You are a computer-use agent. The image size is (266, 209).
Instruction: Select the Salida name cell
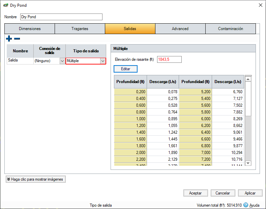click(20, 61)
